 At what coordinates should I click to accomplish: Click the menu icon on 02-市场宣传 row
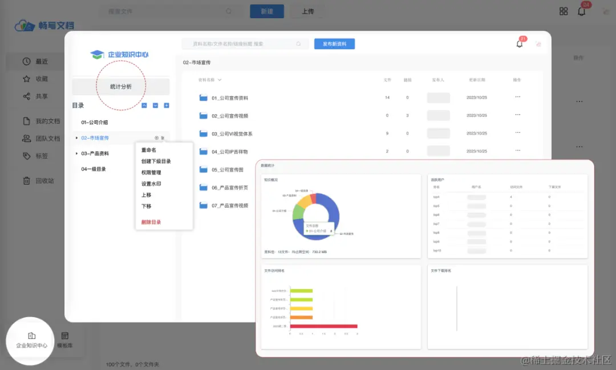(x=163, y=138)
